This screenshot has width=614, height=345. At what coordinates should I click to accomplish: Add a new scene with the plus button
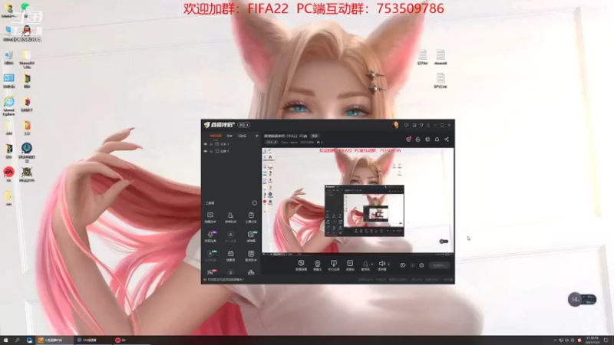(x=257, y=136)
